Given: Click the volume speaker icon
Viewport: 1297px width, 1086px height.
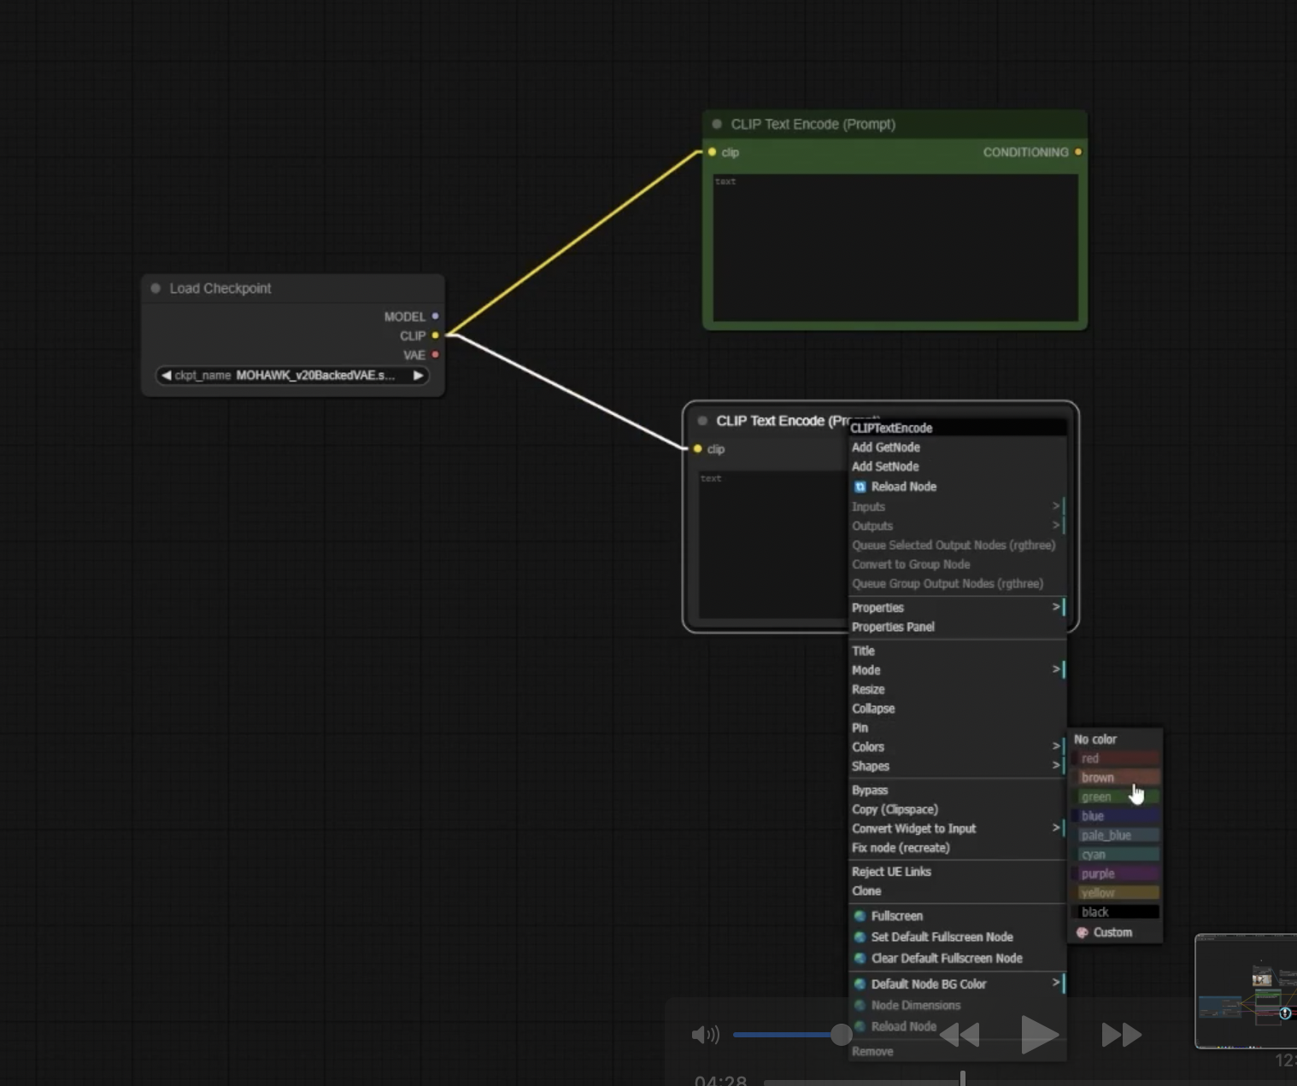Looking at the screenshot, I should coord(705,1035).
